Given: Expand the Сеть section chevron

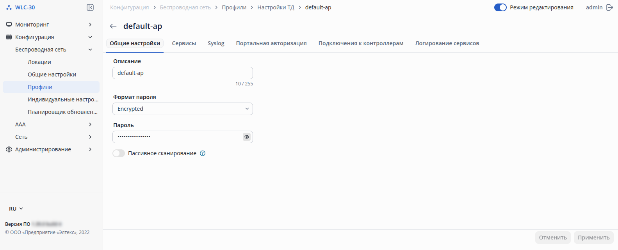Looking at the screenshot, I should [x=90, y=137].
